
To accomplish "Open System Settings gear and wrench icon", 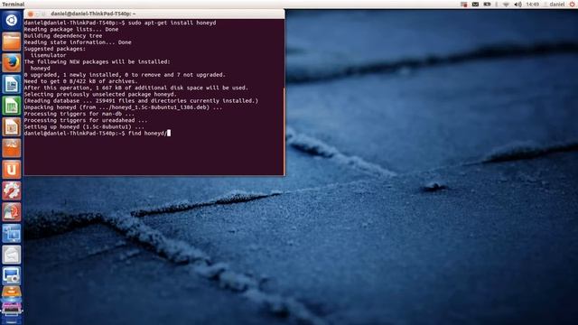I will [12, 190].
